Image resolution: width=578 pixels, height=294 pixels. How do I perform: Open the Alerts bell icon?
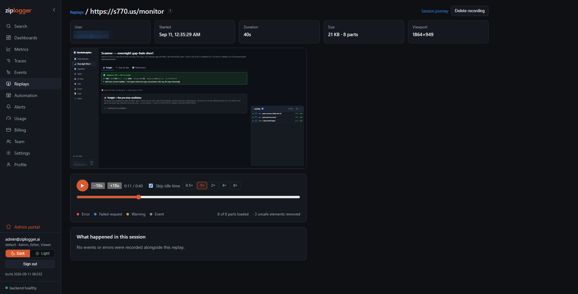[x=9, y=107]
